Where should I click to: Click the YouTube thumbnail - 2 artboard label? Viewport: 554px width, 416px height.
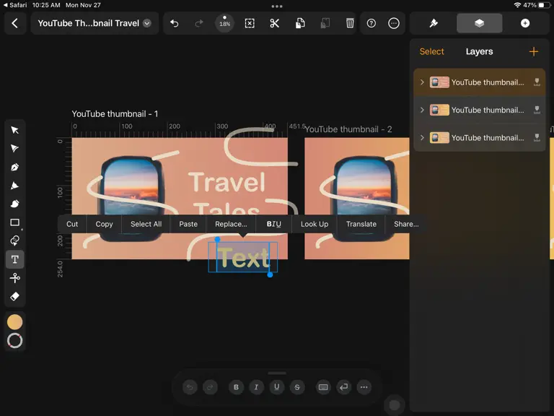348,129
